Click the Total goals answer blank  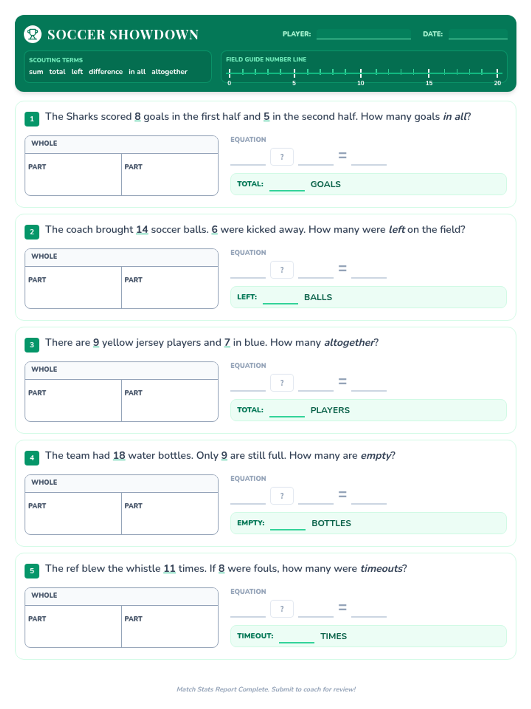287,185
